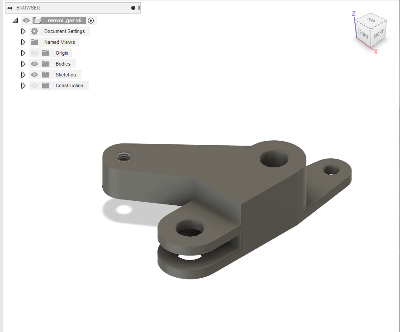Select the Document Settings label
This screenshot has width=400, height=332.
65,31
